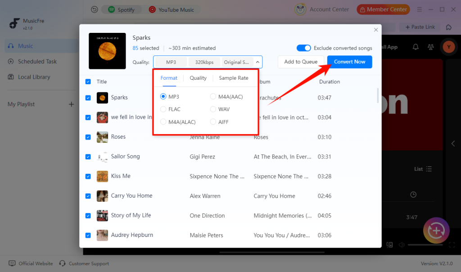This screenshot has height=272, width=461.
Task: Click Convert Now button
Action: [x=349, y=62]
